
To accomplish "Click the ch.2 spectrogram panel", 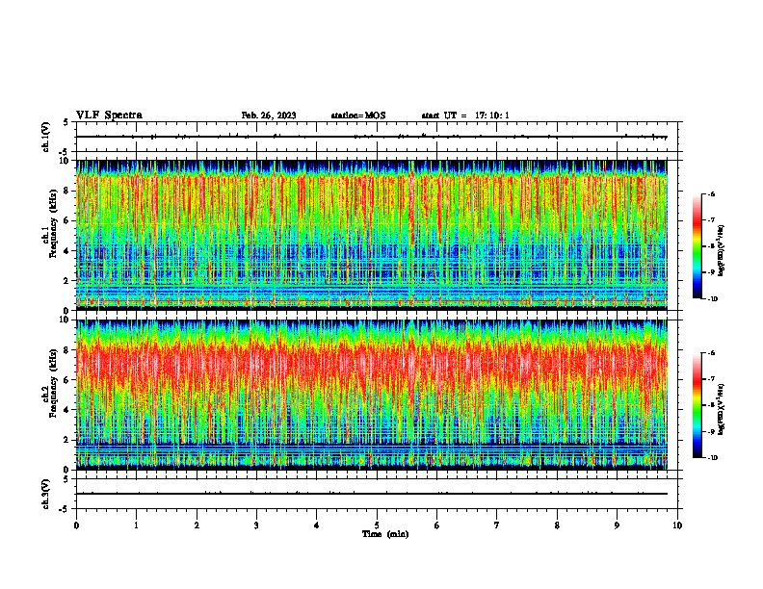I will pos(372,395).
